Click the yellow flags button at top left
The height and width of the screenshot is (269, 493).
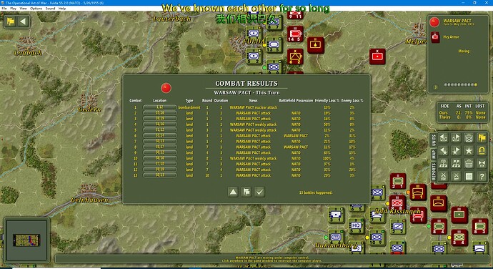click(x=11, y=21)
